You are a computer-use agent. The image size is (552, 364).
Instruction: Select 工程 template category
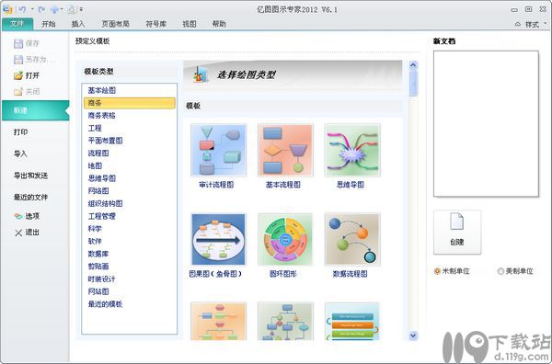coord(95,128)
